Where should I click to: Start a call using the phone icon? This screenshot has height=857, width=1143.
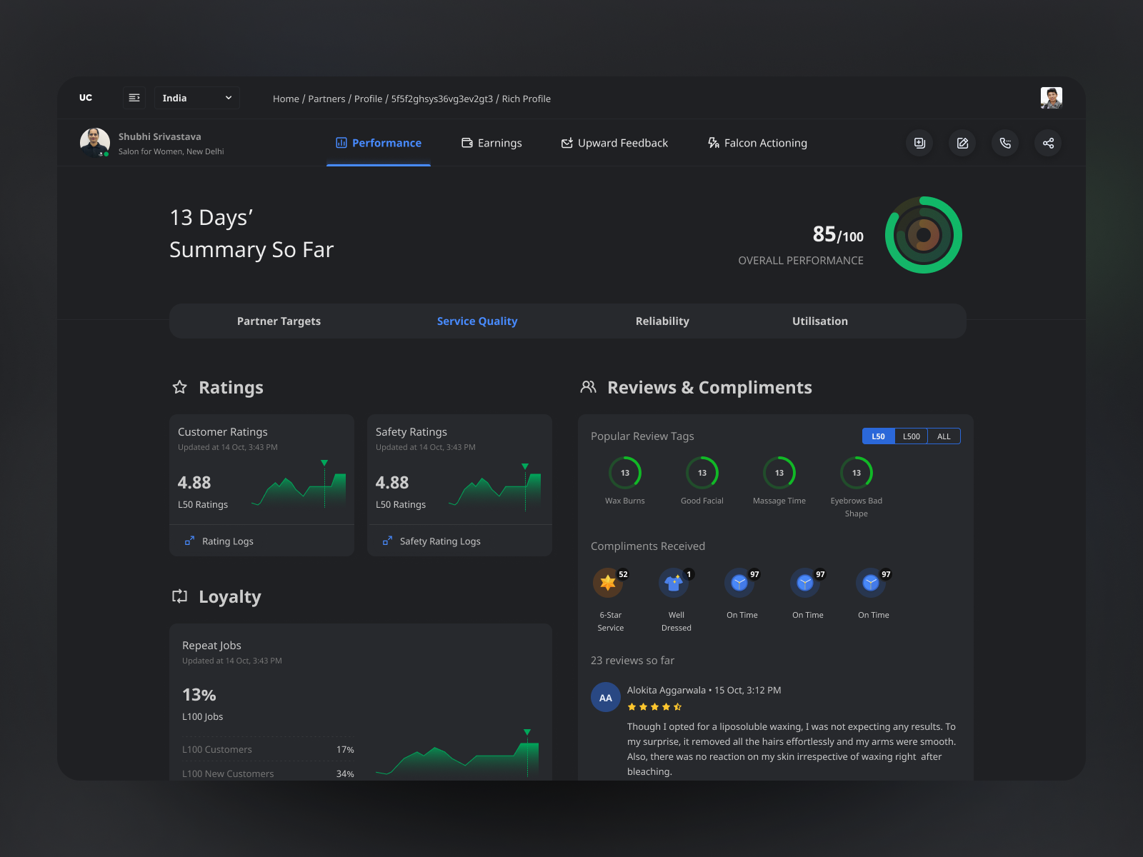1005,143
